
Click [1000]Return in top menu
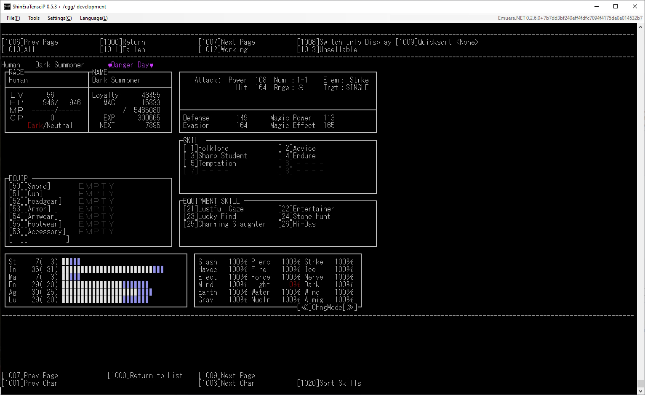click(x=123, y=42)
